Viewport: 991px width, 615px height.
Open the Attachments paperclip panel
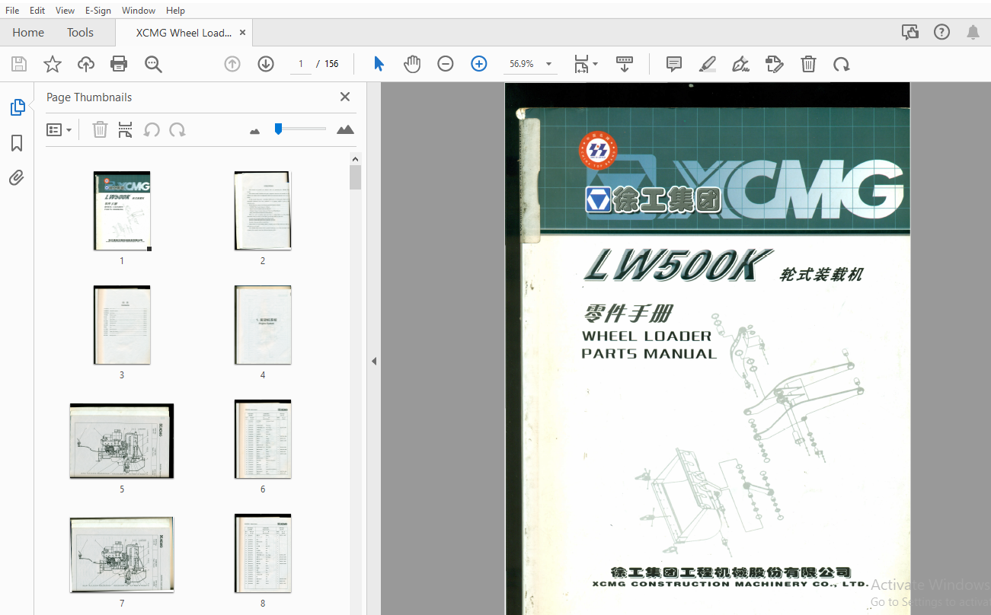point(17,178)
